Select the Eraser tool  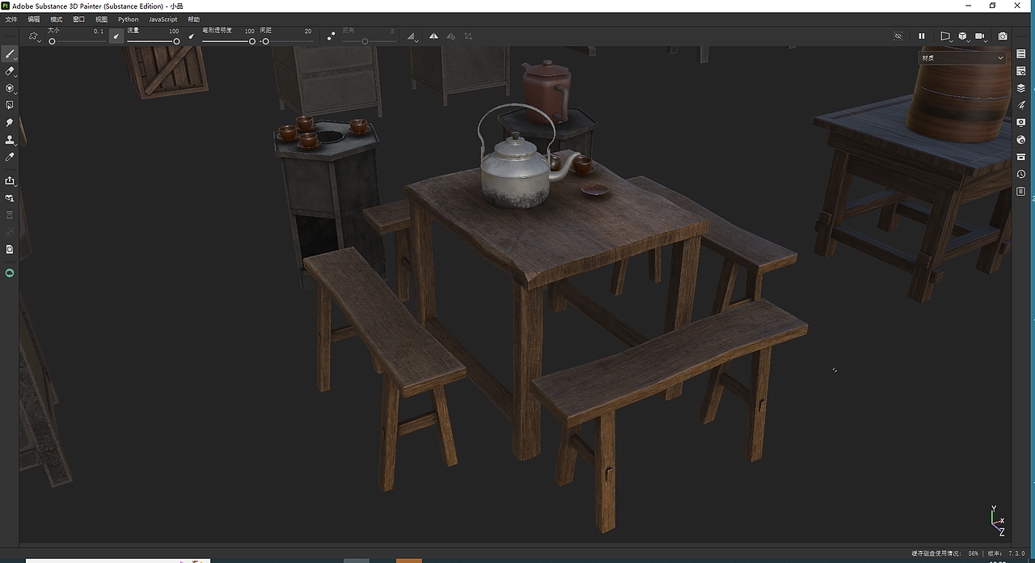[10, 71]
